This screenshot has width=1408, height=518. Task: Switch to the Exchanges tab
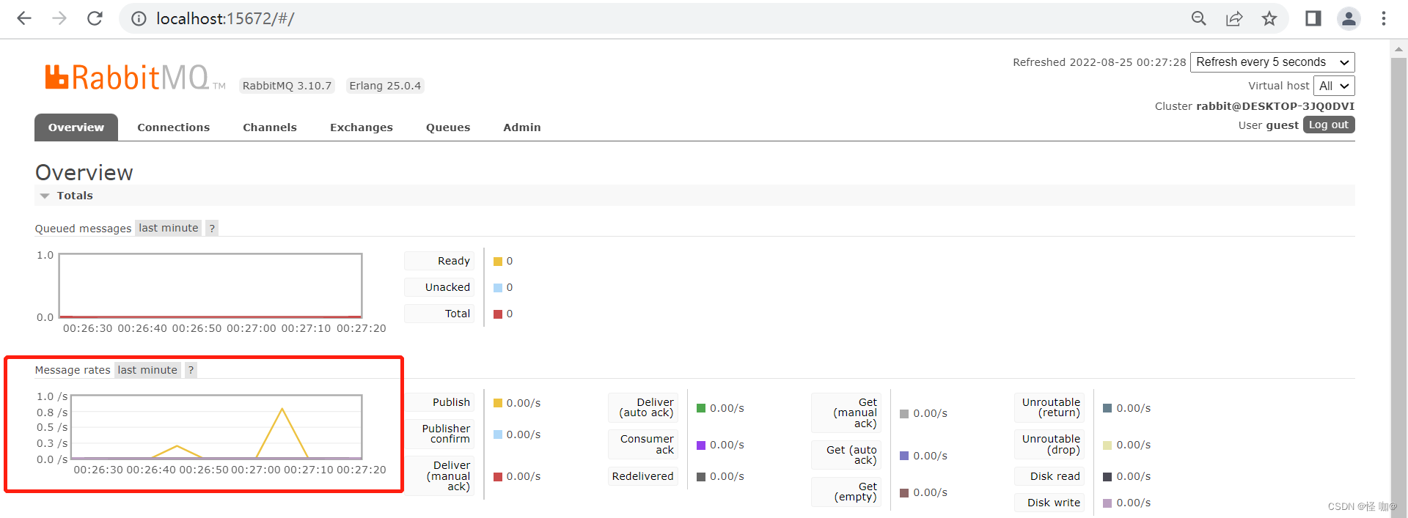(361, 127)
